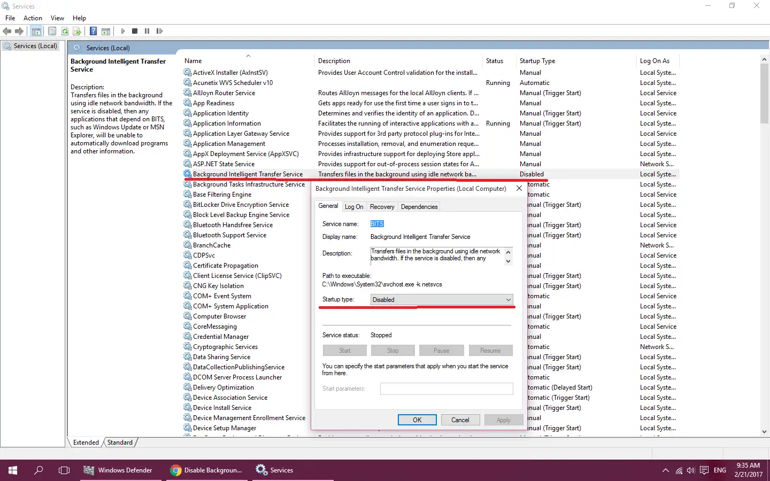Click the Stop Service toolbar icon
This screenshot has width=770, height=481.
click(135, 31)
